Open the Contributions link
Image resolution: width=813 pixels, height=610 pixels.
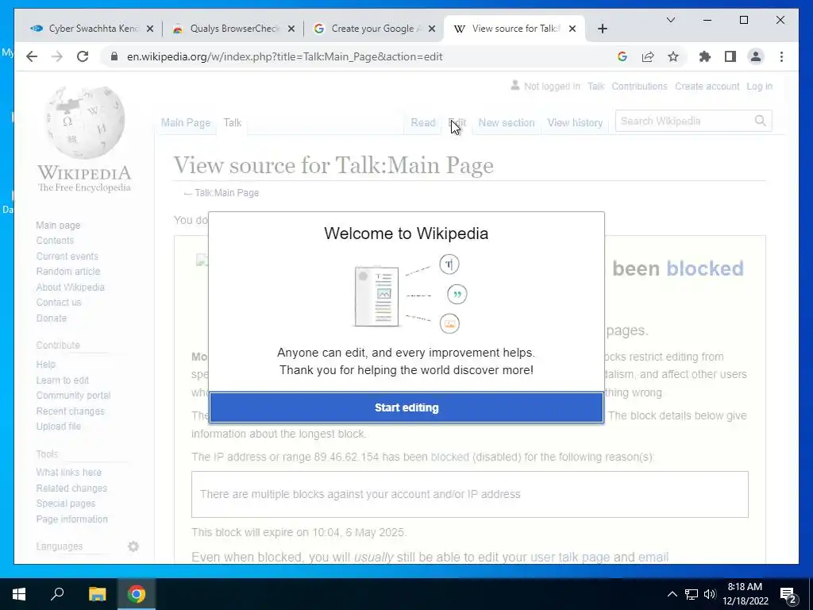tap(639, 86)
